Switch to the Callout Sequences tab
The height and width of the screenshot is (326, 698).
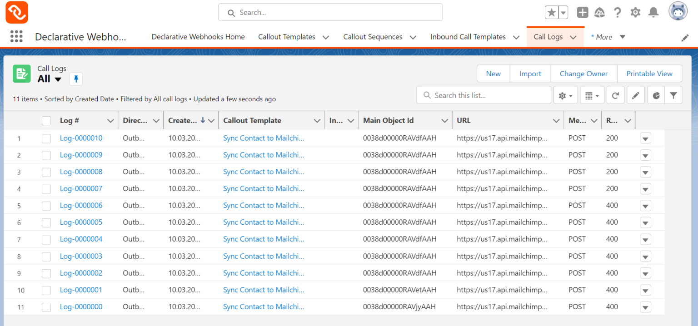pos(373,37)
